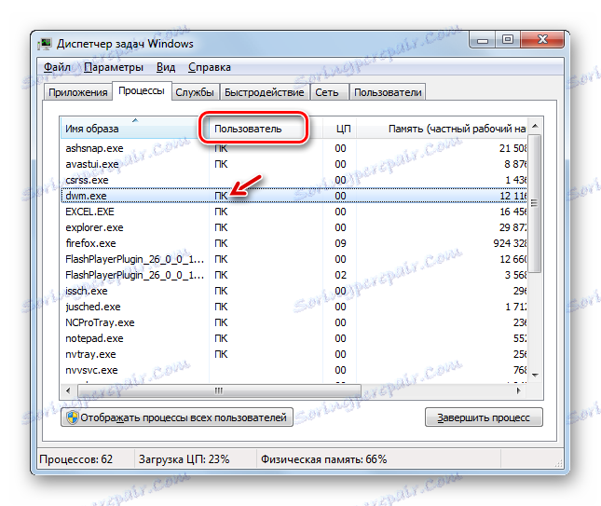Select the EXCEL.EXE process row

[294, 212]
